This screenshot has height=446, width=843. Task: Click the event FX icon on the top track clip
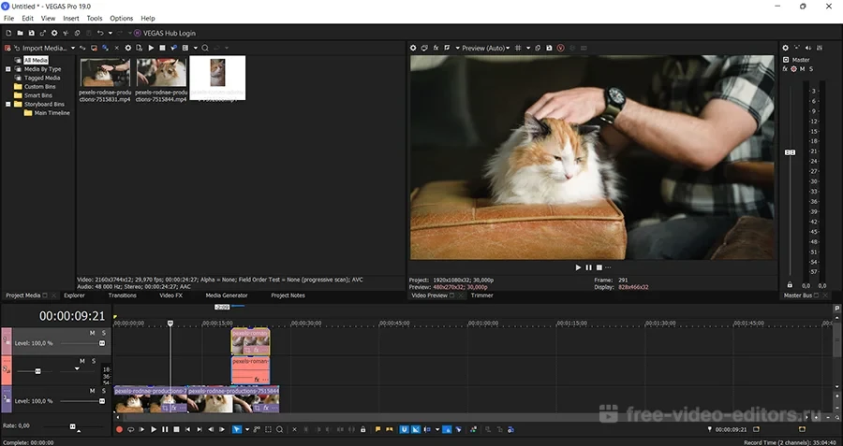(255, 350)
